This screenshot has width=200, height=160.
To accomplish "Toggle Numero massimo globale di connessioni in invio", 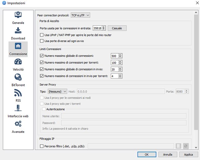I will 42,69.
